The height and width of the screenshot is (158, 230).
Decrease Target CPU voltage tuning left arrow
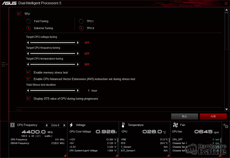[x=28, y=43]
